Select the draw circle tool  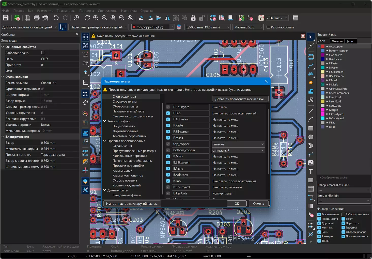[x=311, y=137]
